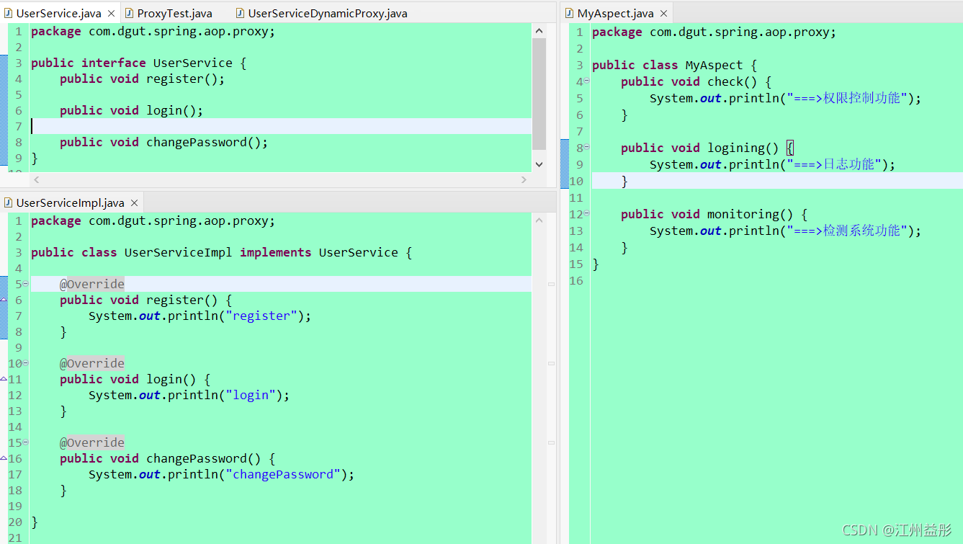Click line number 19 in UserServiceImpl.java gutter
This screenshot has width=963, height=544.
(x=15, y=506)
